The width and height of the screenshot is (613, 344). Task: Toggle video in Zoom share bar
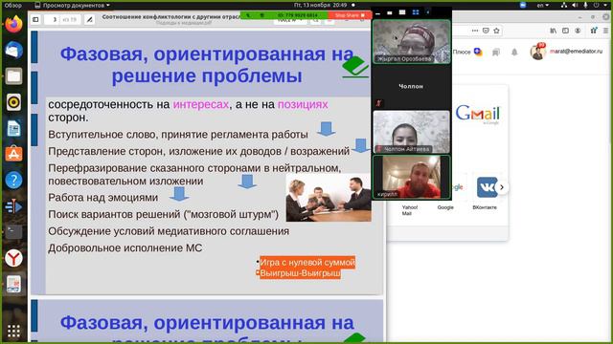(x=262, y=15)
